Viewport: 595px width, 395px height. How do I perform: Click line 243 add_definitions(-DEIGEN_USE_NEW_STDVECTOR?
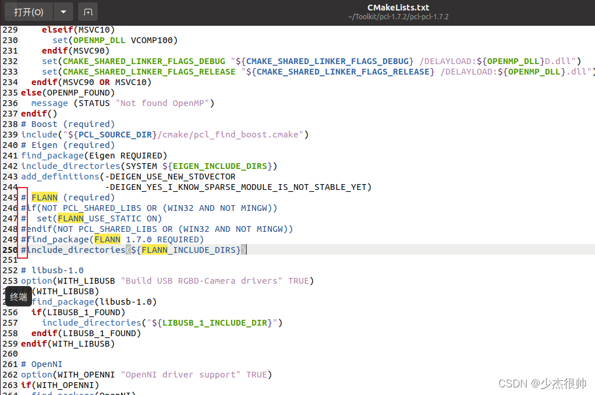coord(128,177)
